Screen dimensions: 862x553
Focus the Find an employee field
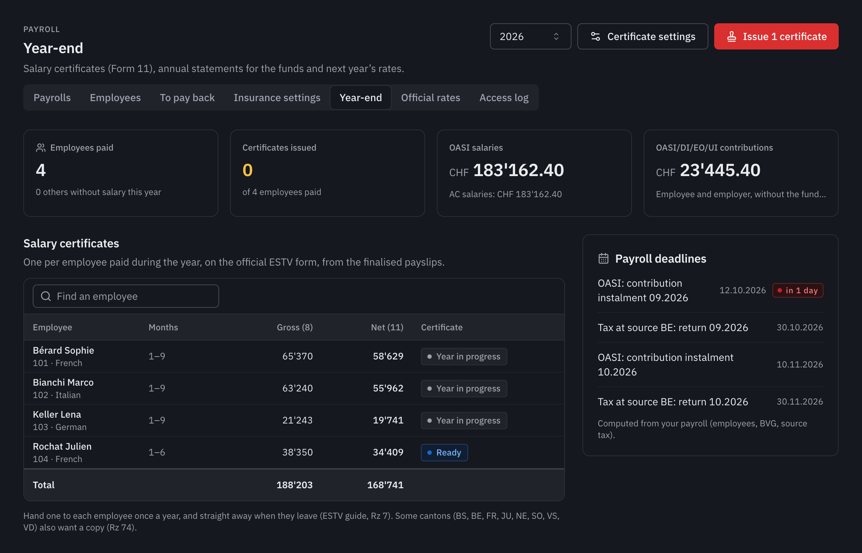126,296
